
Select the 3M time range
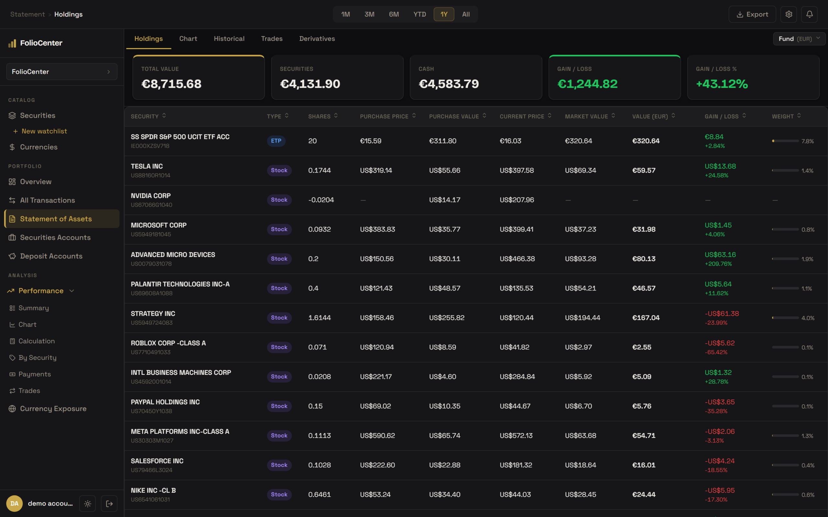click(369, 14)
